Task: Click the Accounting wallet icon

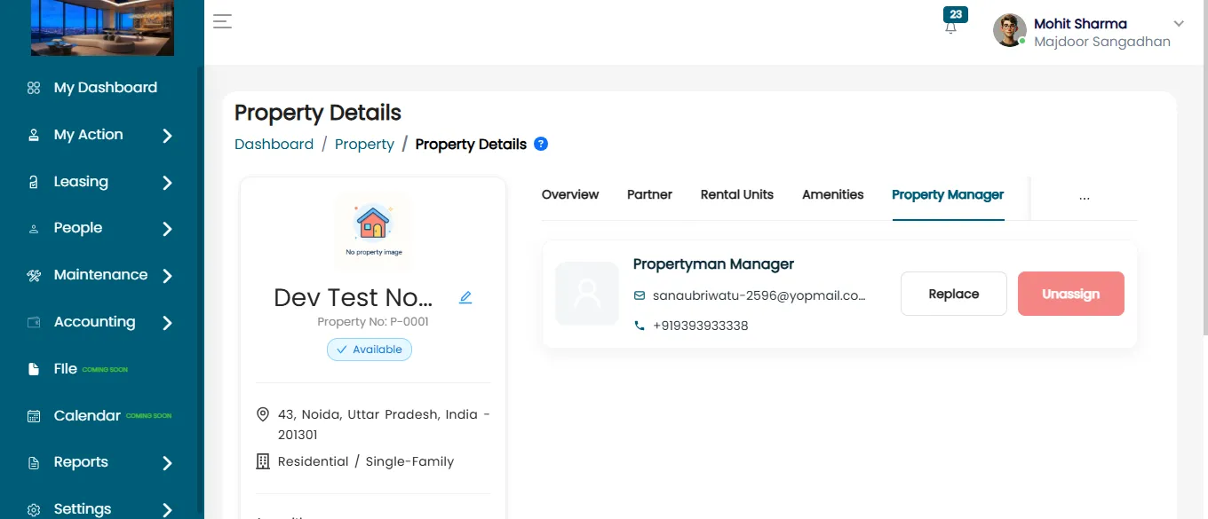Action: [34, 322]
